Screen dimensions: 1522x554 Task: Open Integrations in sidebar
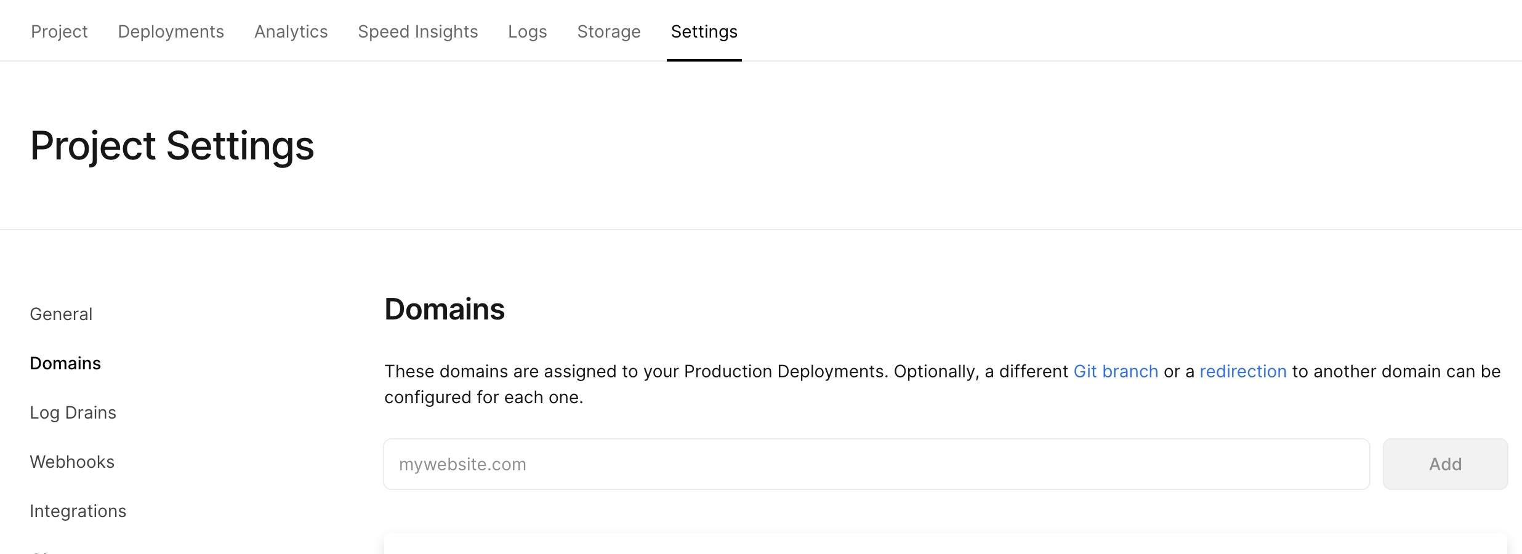point(78,511)
